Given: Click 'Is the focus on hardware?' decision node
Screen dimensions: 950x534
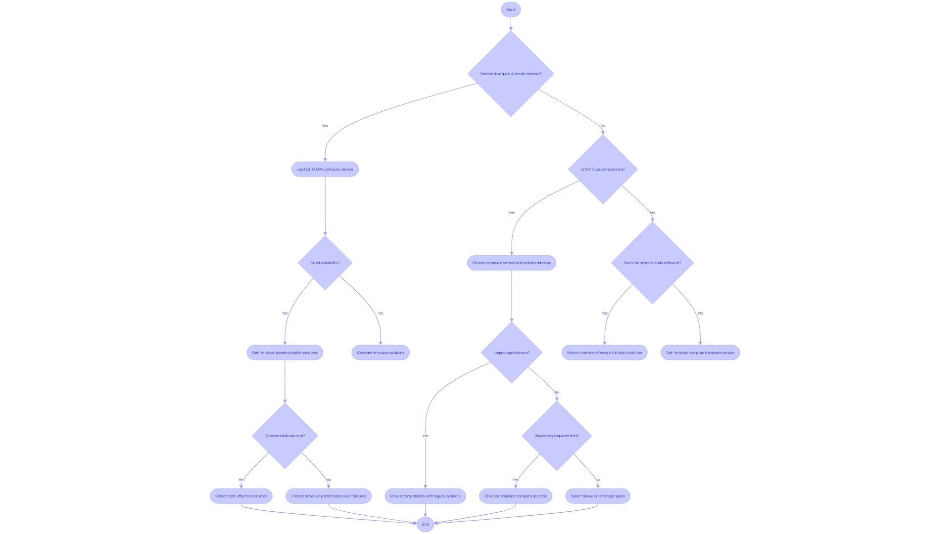Looking at the screenshot, I should coord(600,169).
